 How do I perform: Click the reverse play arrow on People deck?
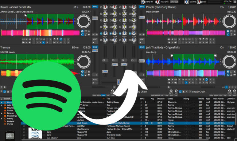[x=172, y=39]
